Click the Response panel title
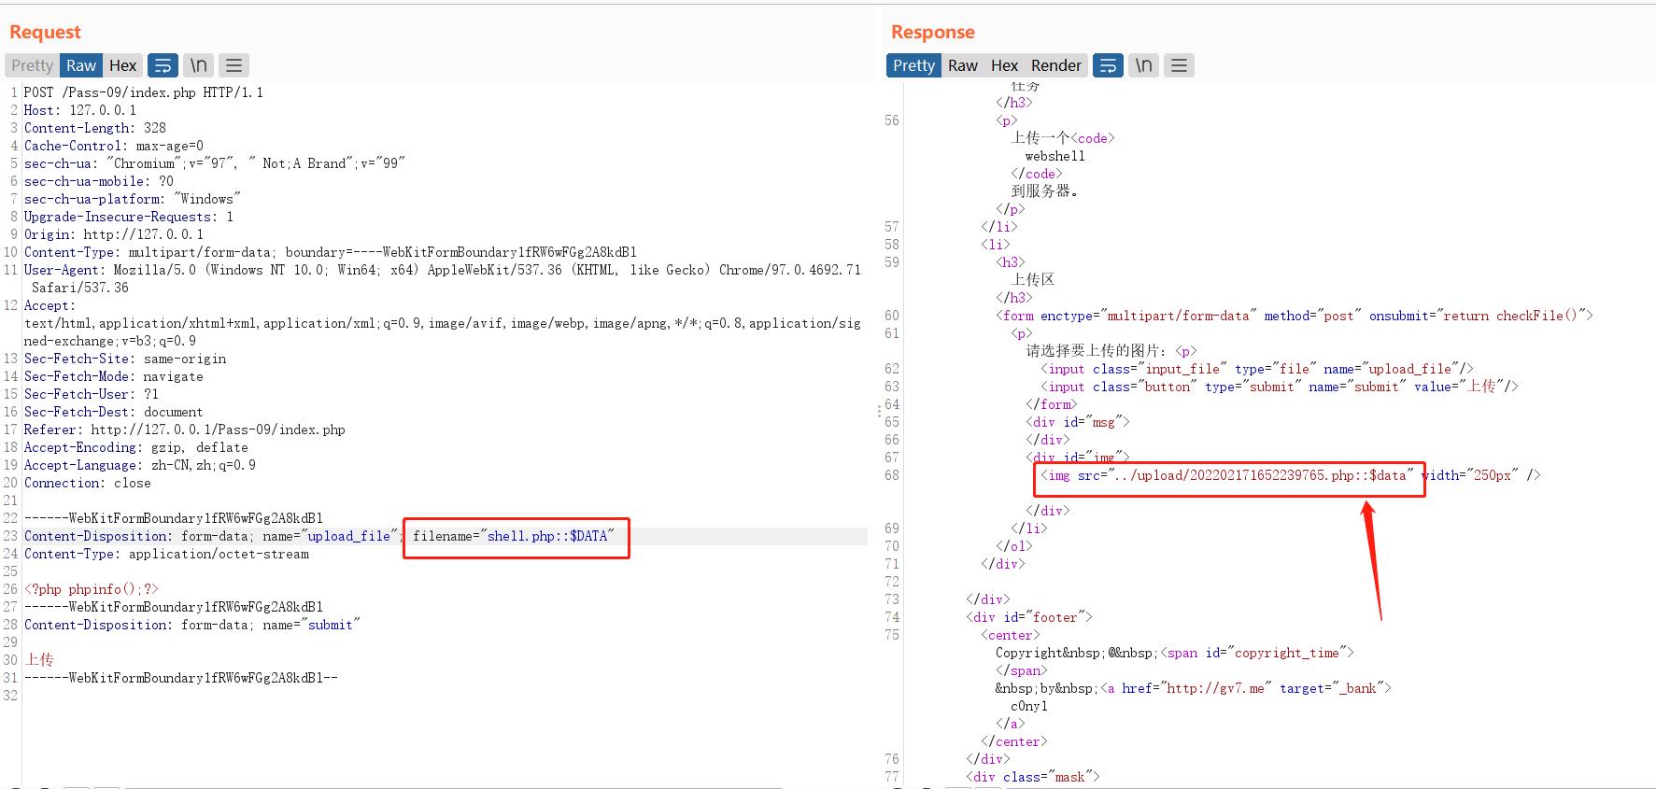This screenshot has width=1656, height=789. 932,32
